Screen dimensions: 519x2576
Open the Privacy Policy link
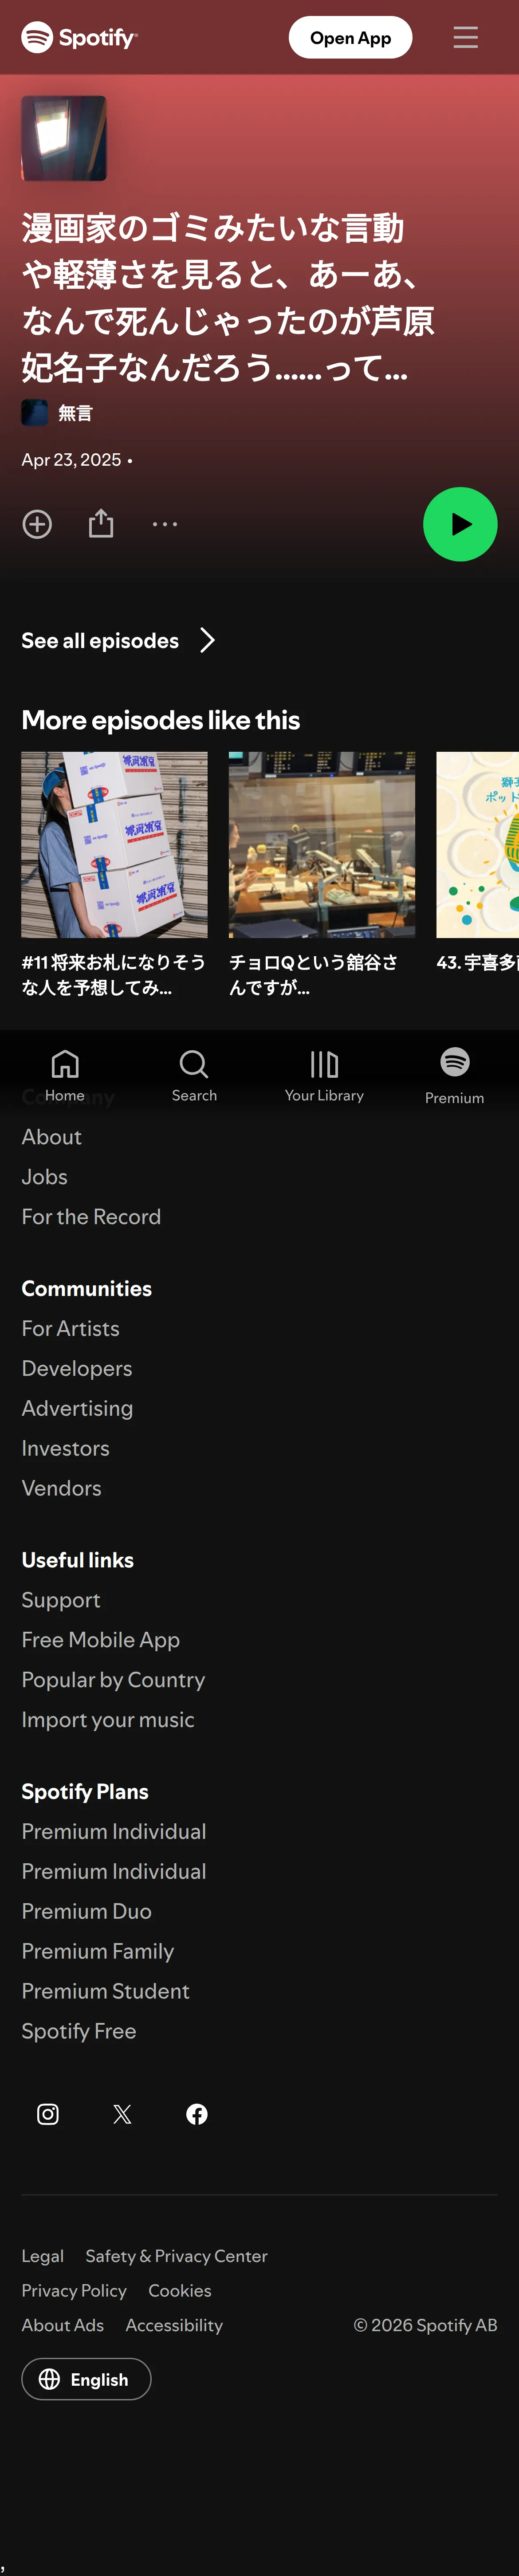[74, 2290]
